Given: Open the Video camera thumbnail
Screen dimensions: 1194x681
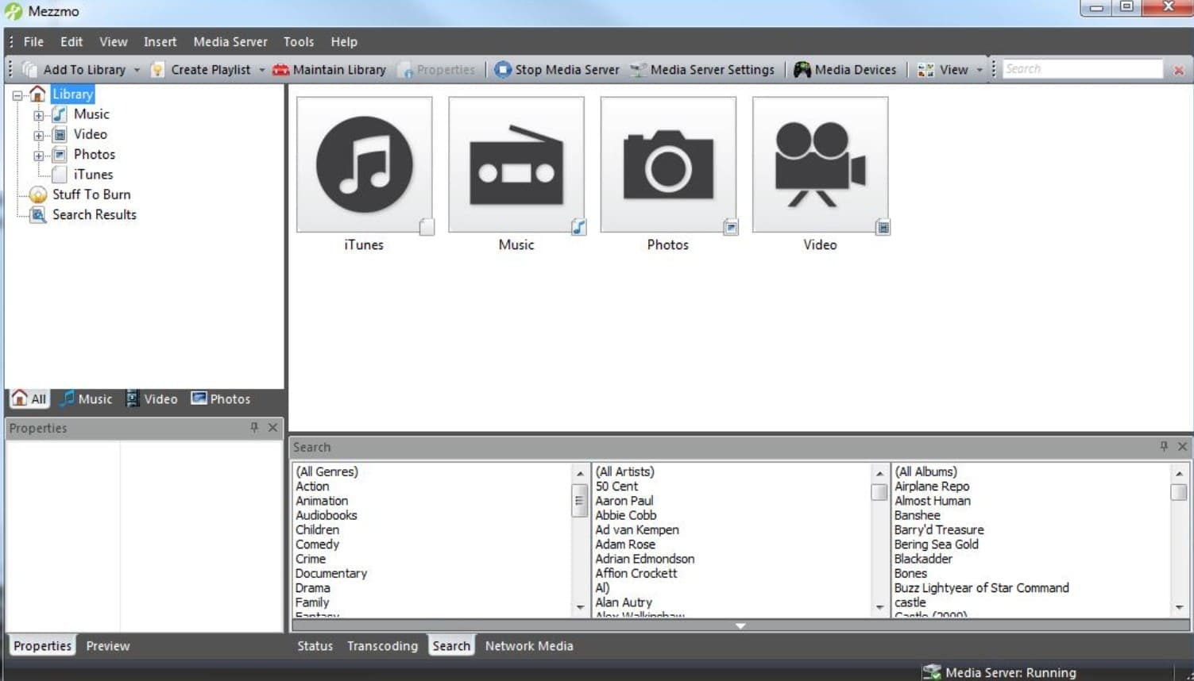Looking at the screenshot, I should [820, 165].
